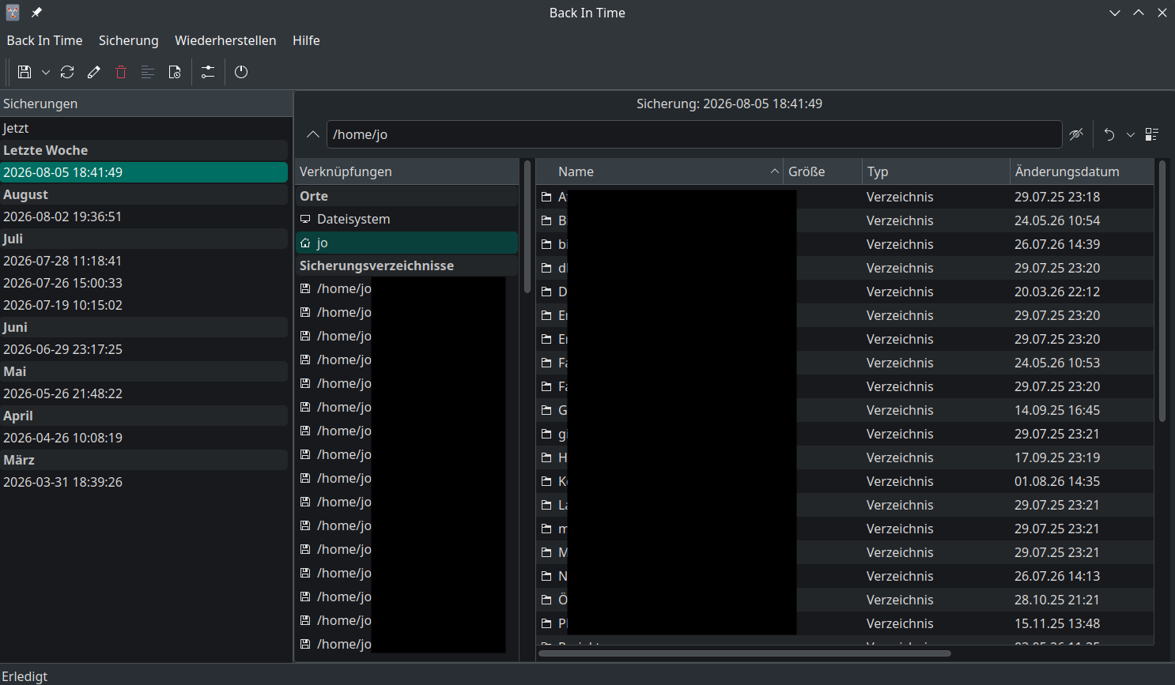
Task: Sort files by the Größe column header
Action: [822, 171]
